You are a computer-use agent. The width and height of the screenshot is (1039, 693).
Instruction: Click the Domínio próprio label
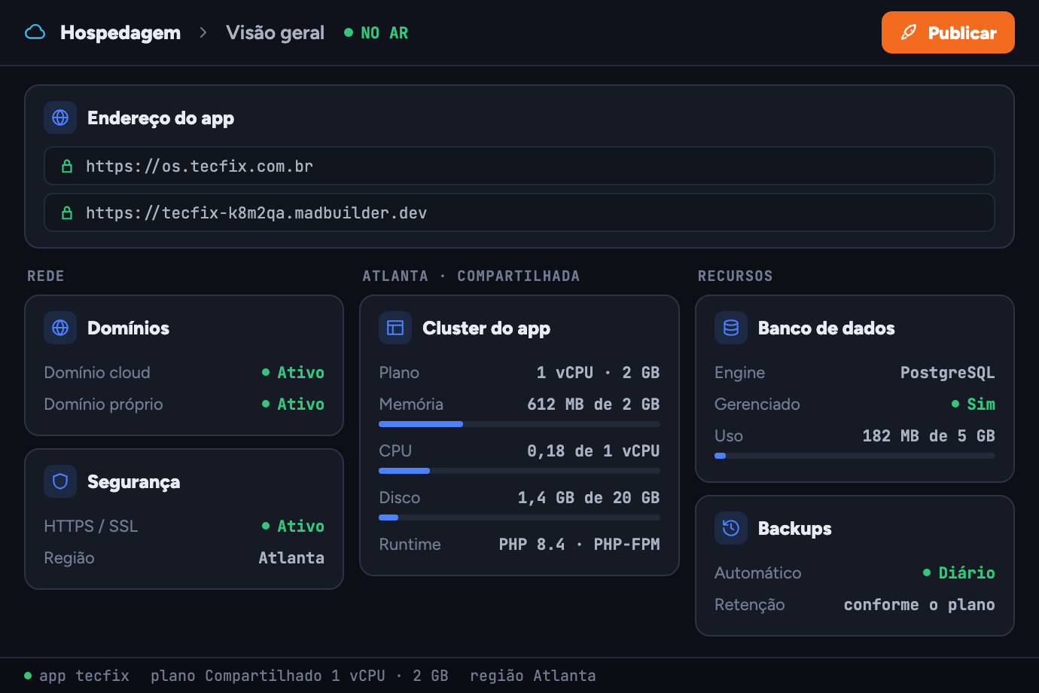[103, 404]
